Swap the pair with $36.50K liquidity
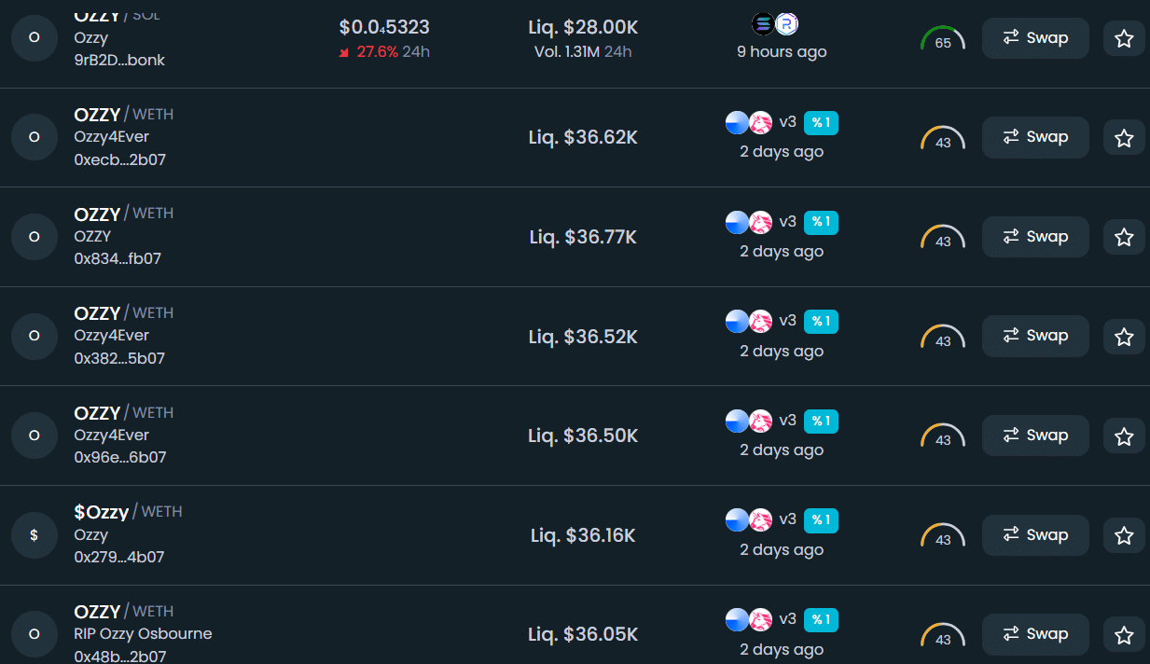This screenshot has width=1150, height=664. [x=1035, y=436]
